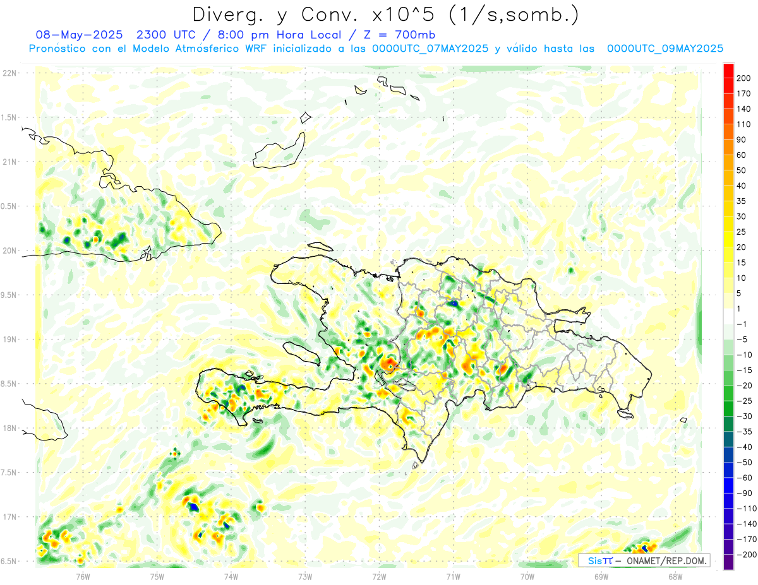The image size is (758, 585).
Task: Click the colorbar value "-5"
Action: [742, 340]
